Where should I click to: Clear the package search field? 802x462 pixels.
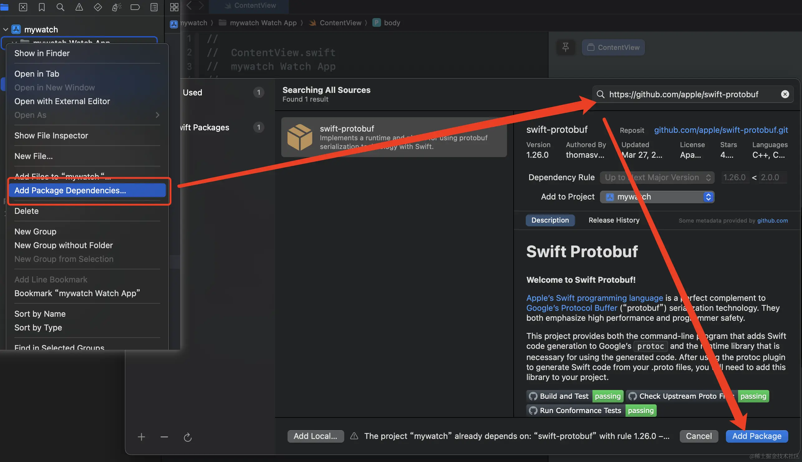point(785,94)
